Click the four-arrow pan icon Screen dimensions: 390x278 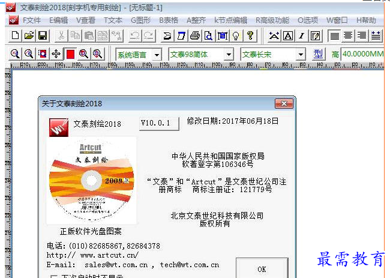pos(56,54)
